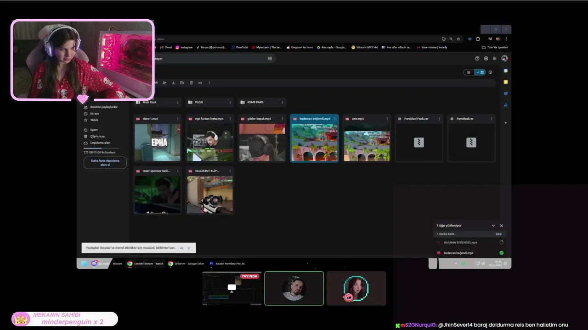Bookmark this page with the star icon
The image size is (588, 330).
(x=458, y=39)
